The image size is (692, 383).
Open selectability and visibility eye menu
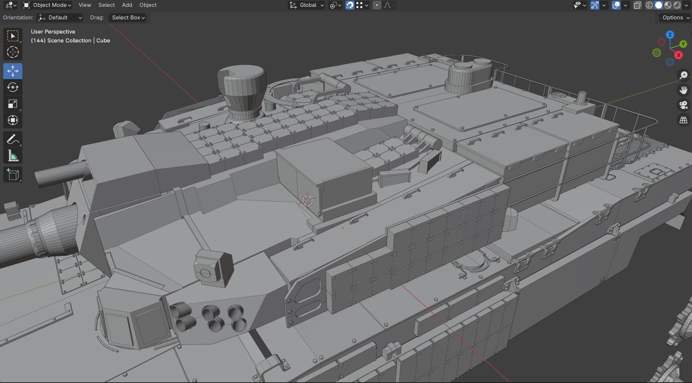pyautogui.click(x=580, y=5)
